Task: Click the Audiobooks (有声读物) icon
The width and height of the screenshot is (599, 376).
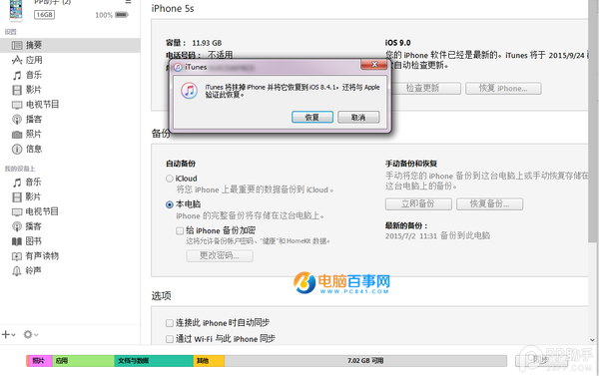Action: click(17, 256)
